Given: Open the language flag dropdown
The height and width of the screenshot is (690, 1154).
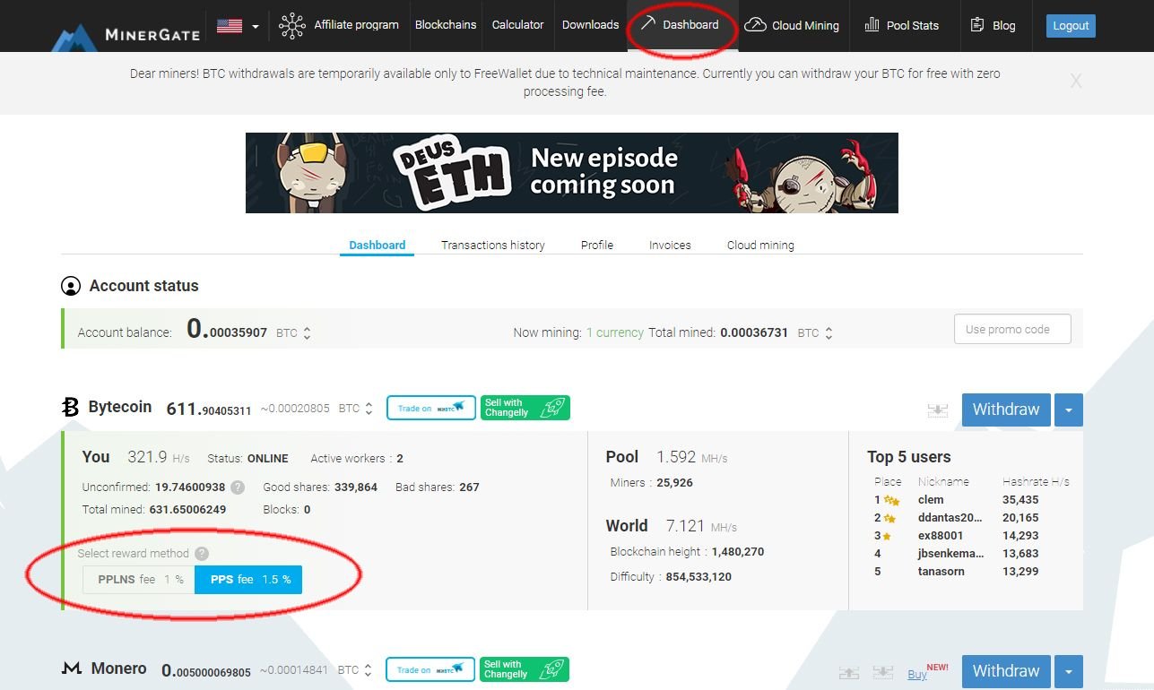Looking at the screenshot, I should 235,26.
